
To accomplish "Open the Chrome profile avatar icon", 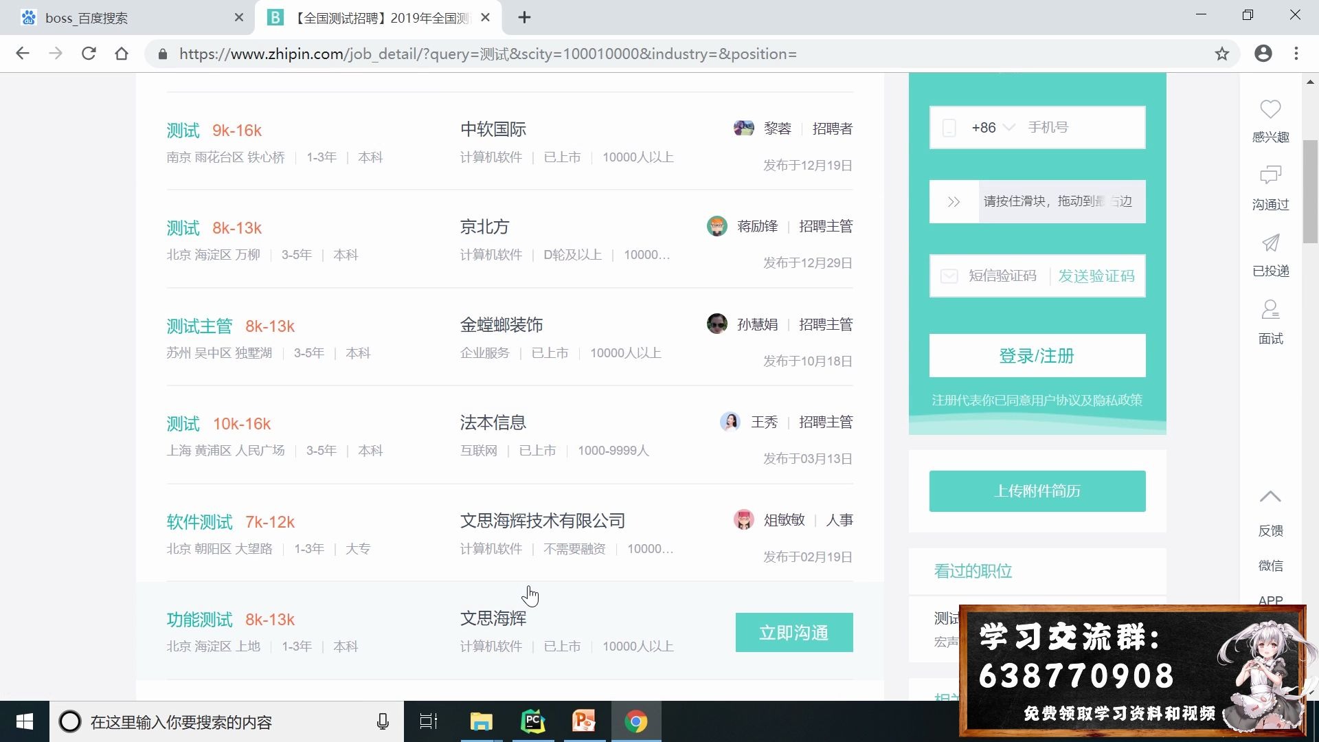I will point(1263,54).
